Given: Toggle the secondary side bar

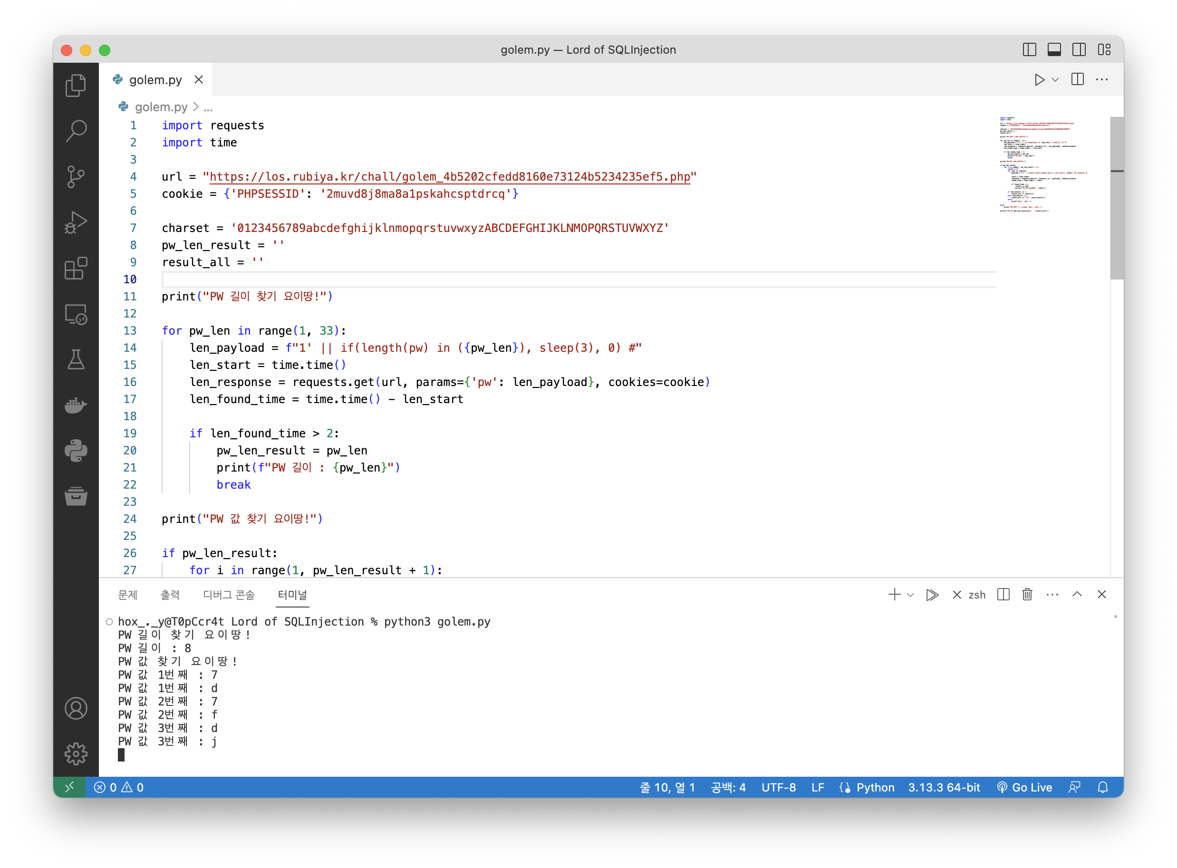Looking at the screenshot, I should tap(1079, 50).
